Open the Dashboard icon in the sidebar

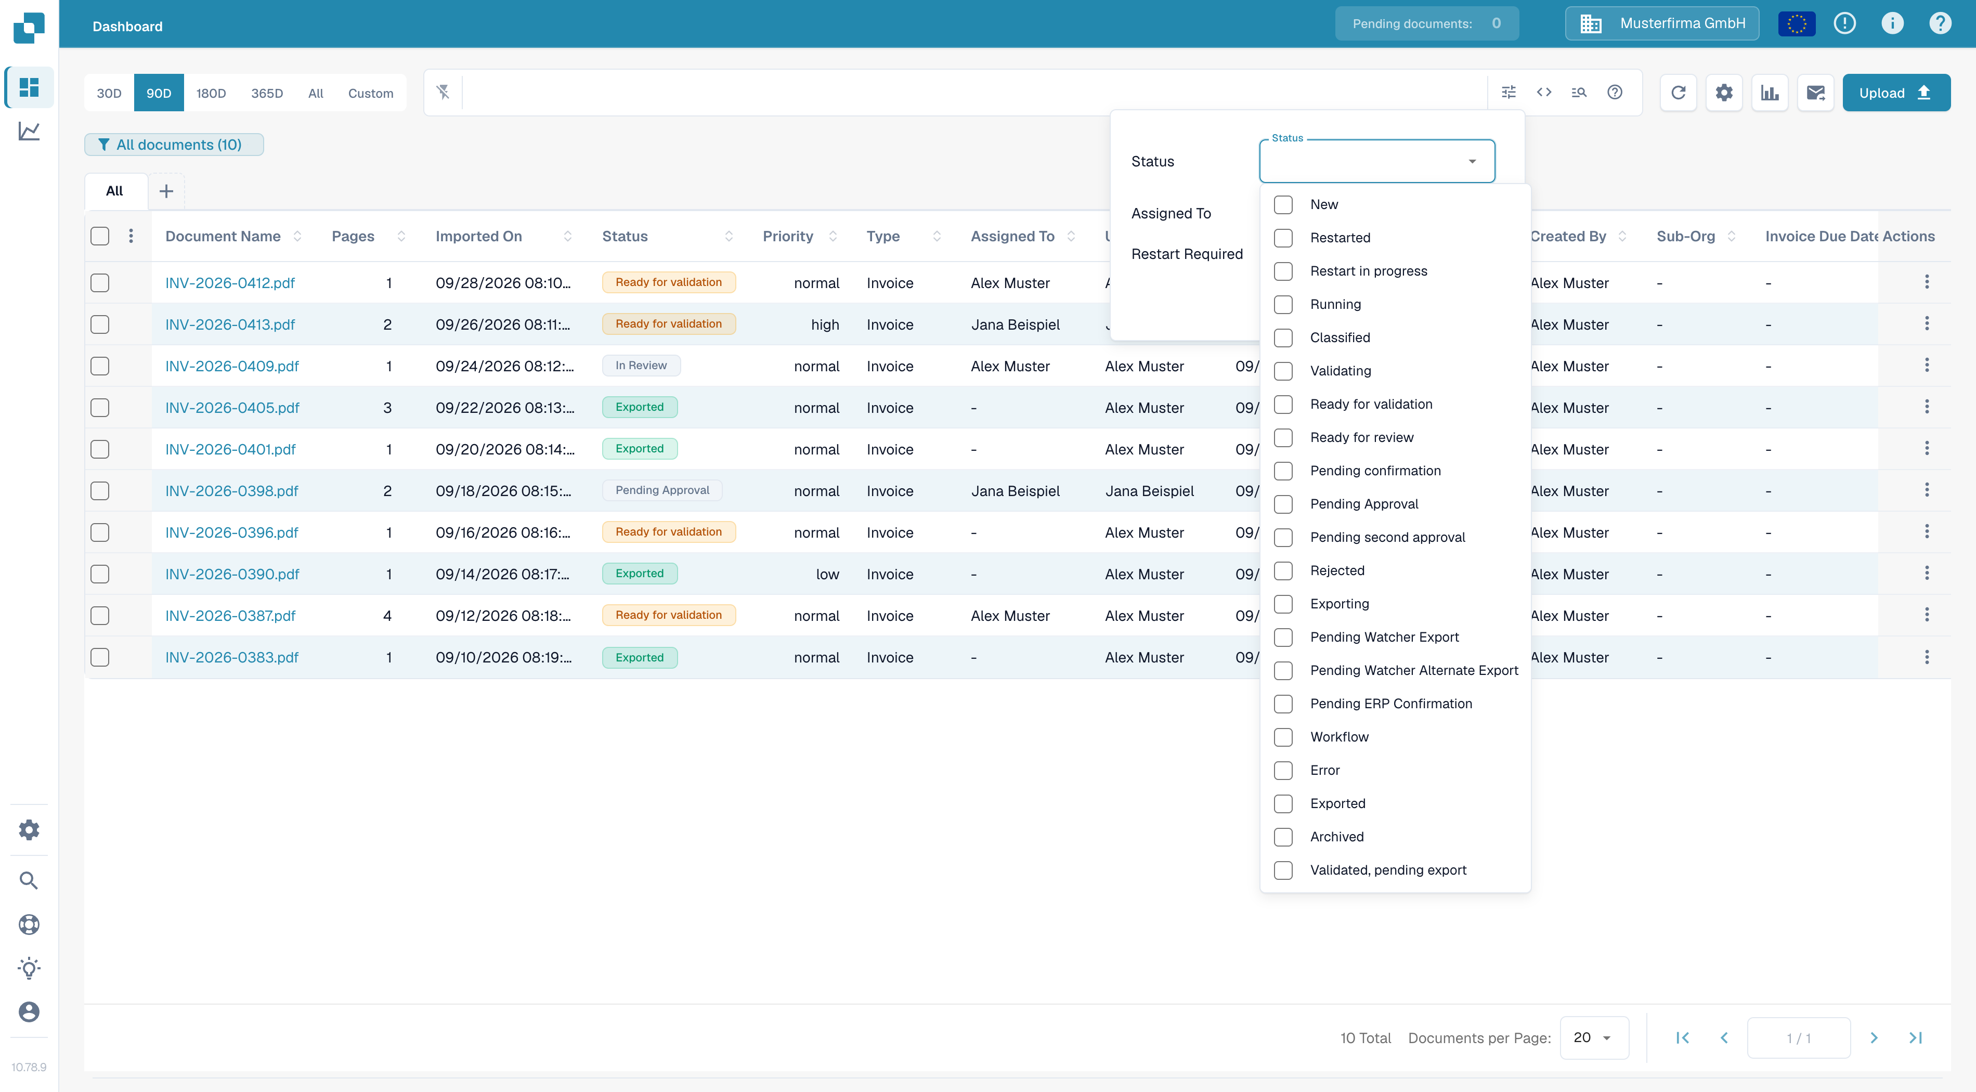point(29,87)
